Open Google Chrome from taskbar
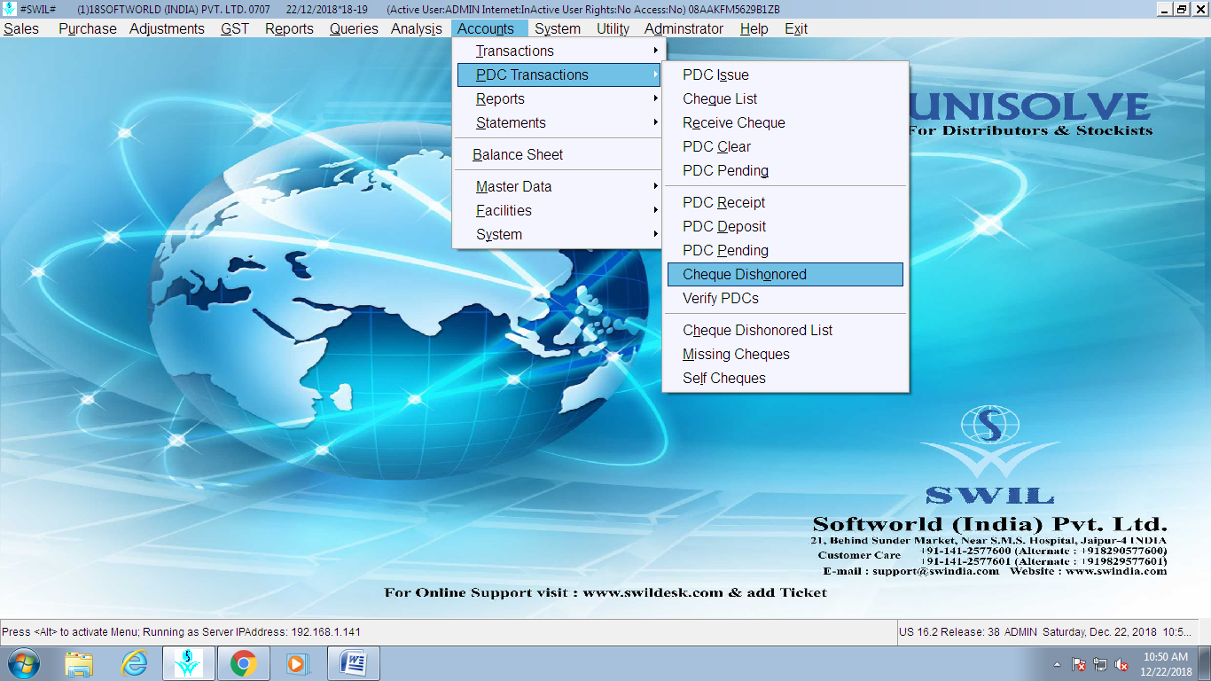 (243, 663)
